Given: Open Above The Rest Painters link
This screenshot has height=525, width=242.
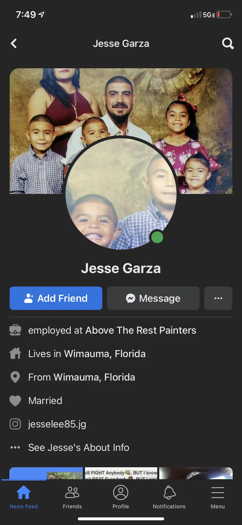Looking at the screenshot, I should tap(141, 330).
